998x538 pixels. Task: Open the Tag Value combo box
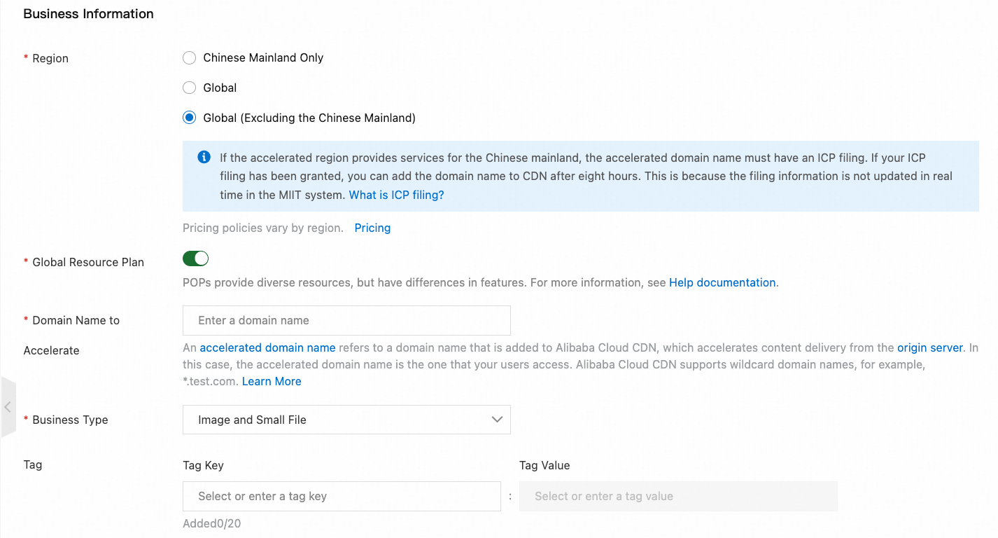tap(677, 497)
